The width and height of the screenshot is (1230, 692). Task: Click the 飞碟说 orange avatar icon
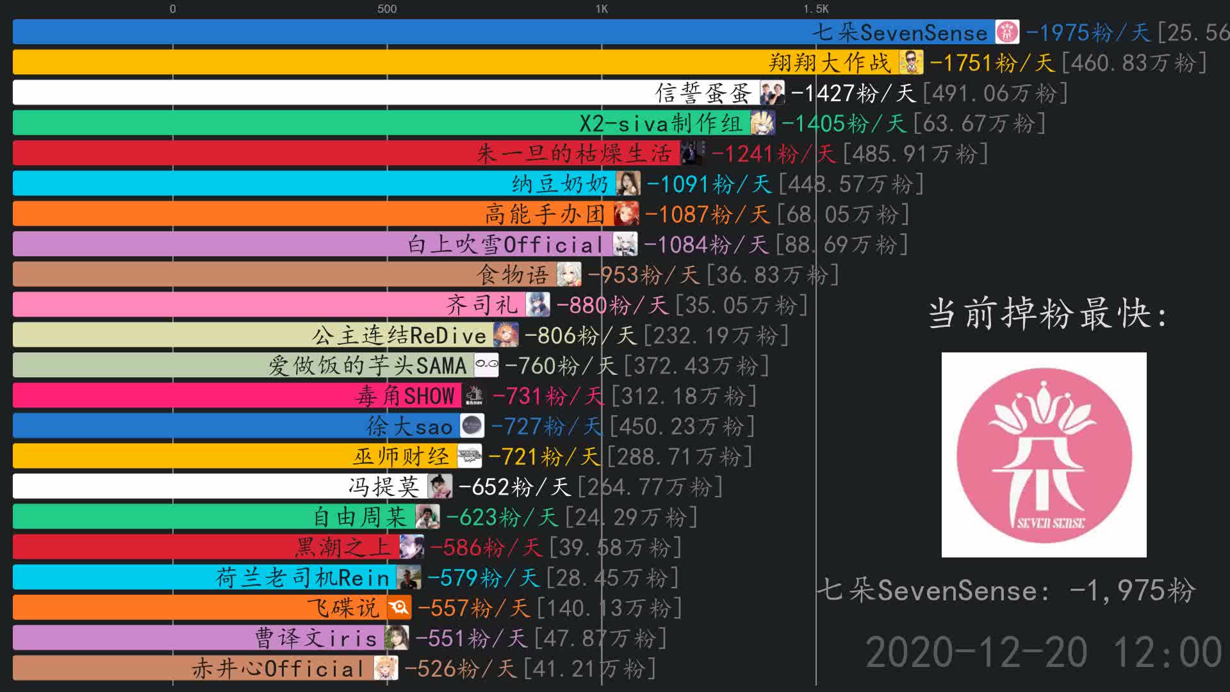pyautogui.click(x=399, y=607)
